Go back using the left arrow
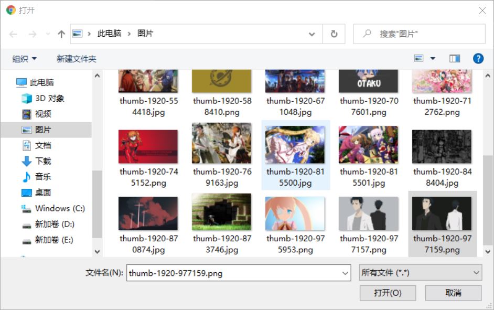Viewport: 494px width, 310px height. coord(13,34)
